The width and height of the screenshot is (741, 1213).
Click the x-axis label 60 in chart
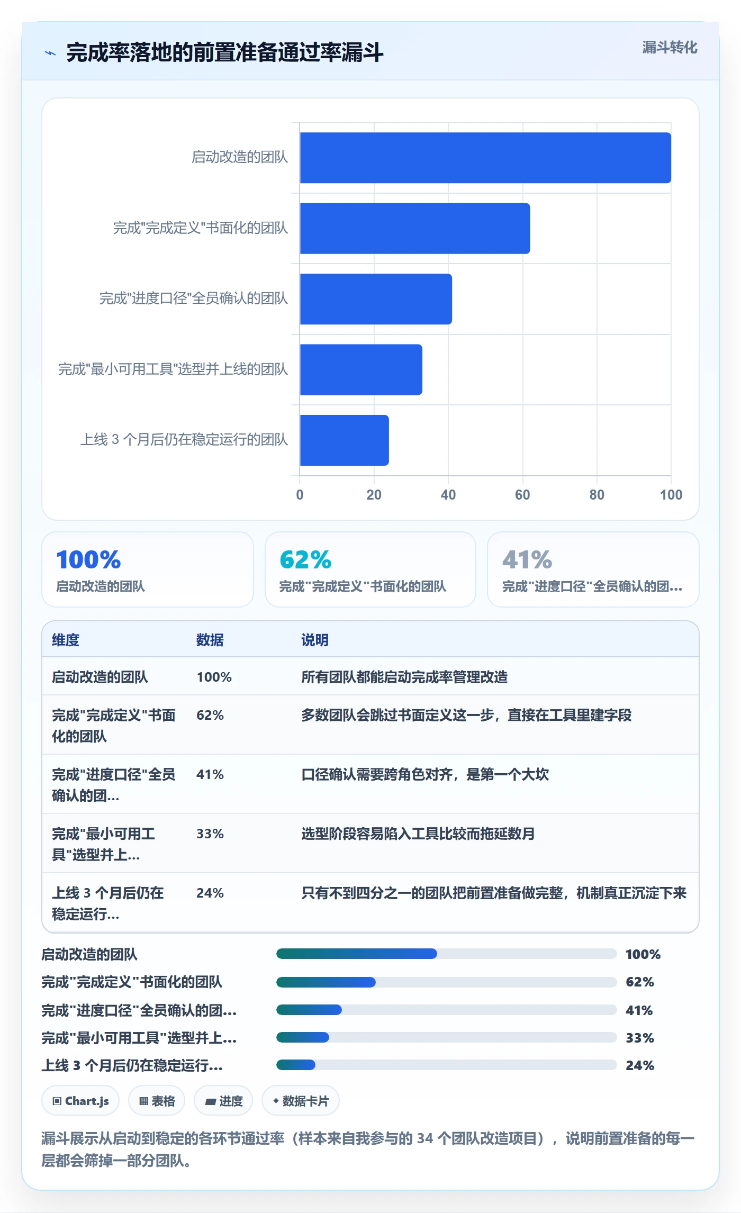(x=522, y=495)
